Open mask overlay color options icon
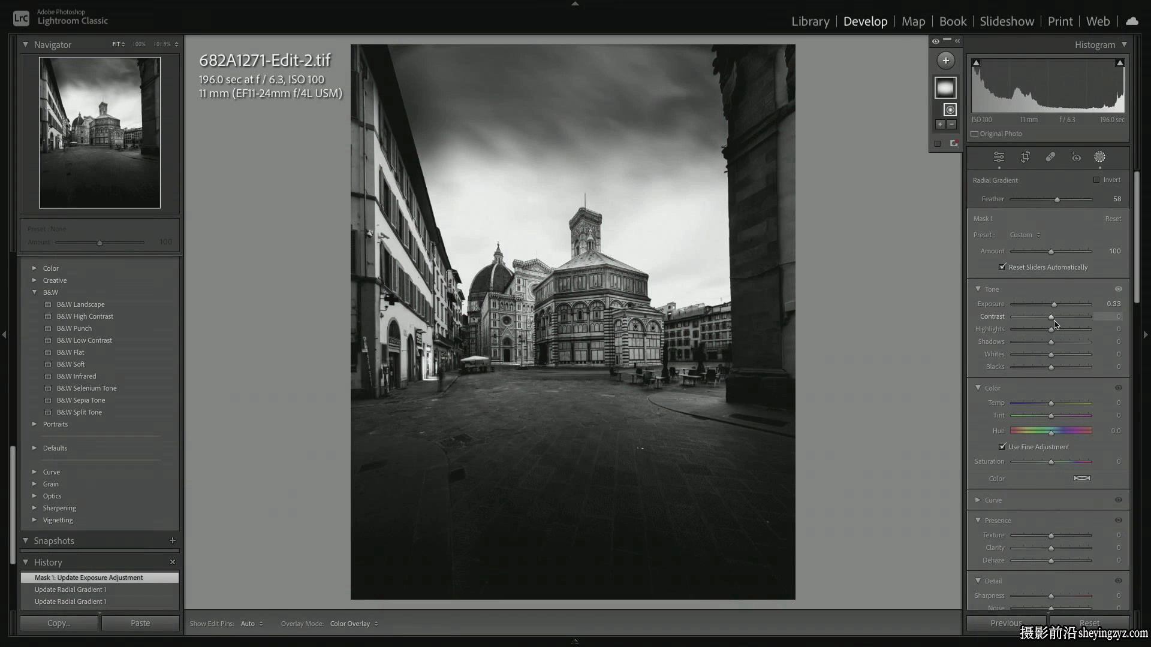Screen dimensions: 1151x647 [954, 144]
